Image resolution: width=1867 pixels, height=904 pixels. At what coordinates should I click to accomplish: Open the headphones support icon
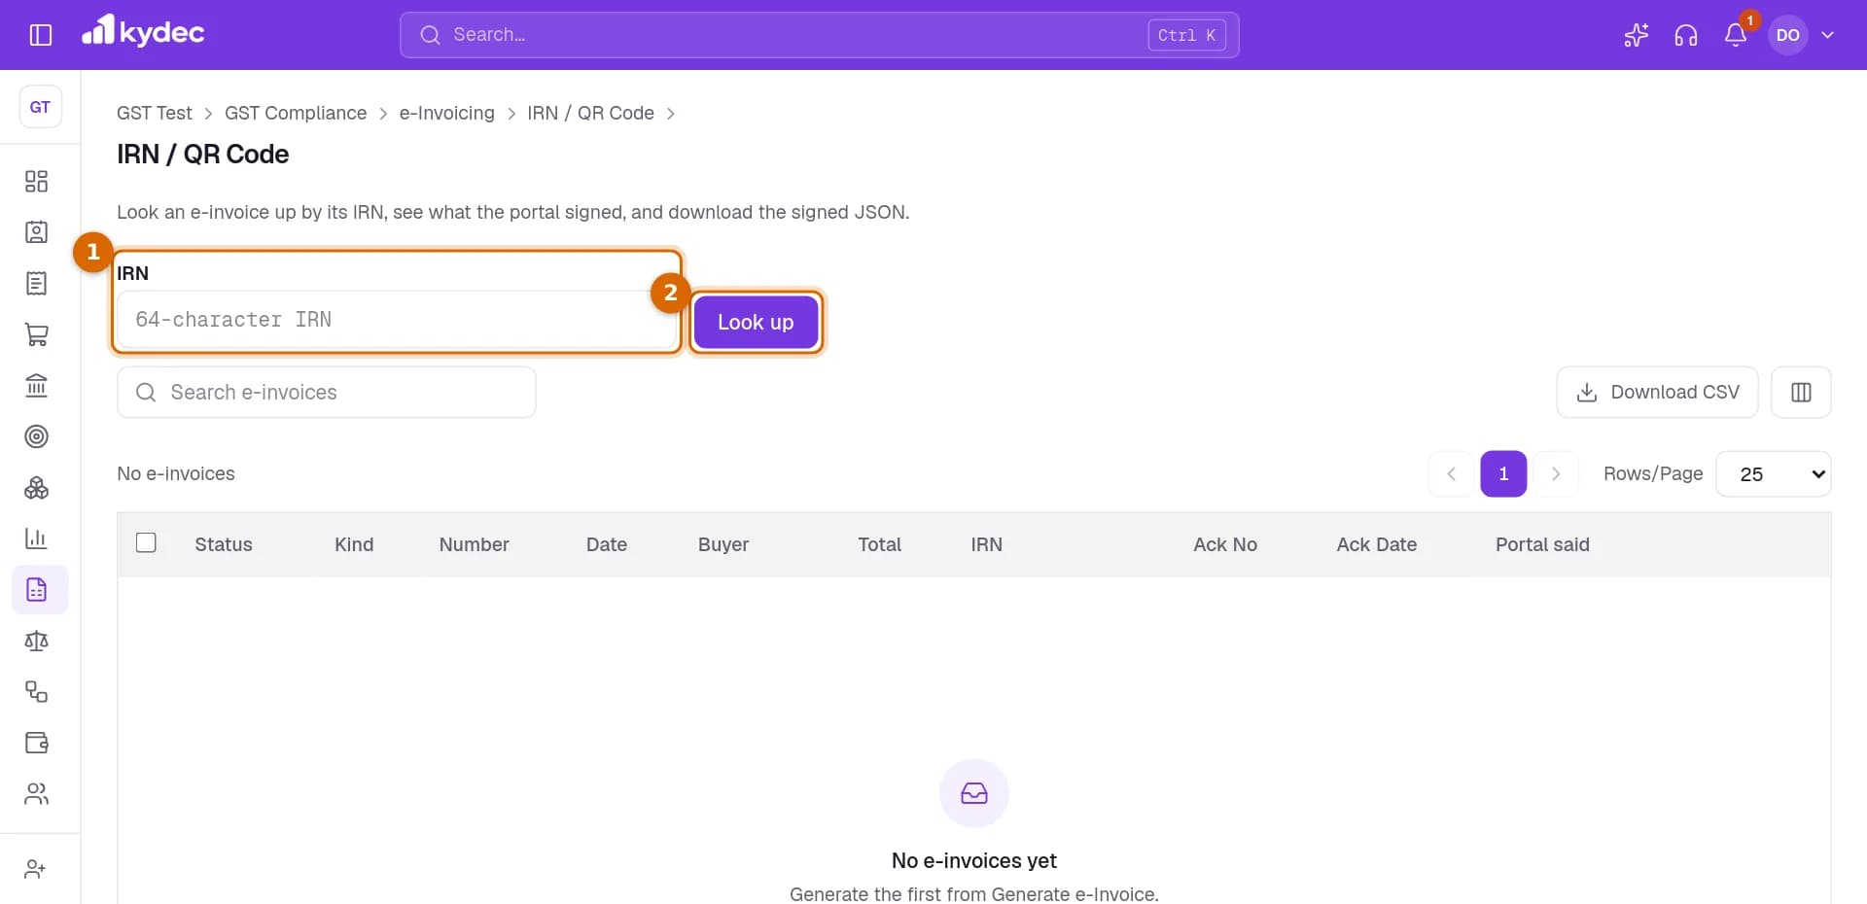click(1686, 35)
